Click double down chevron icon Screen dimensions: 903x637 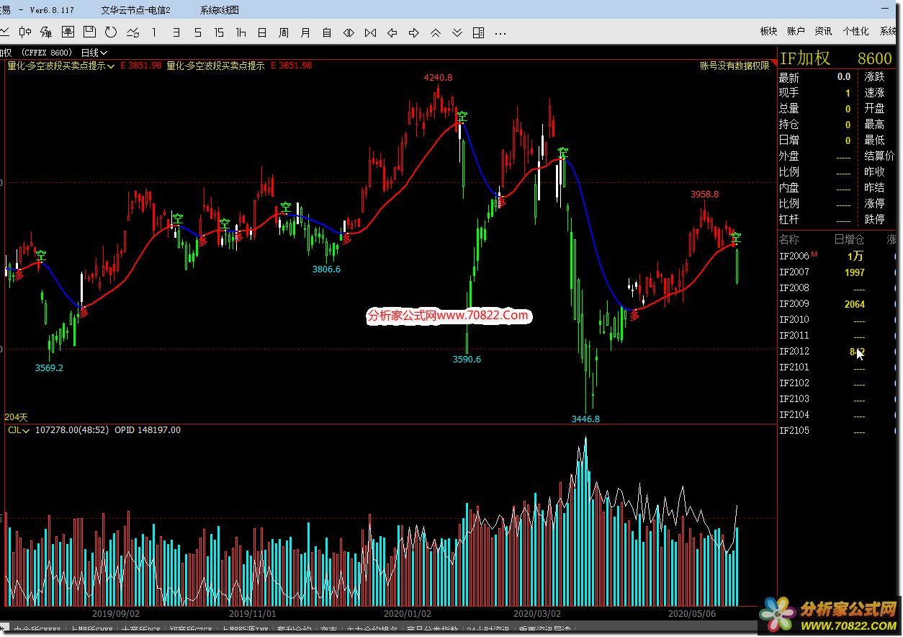pyautogui.click(x=457, y=32)
